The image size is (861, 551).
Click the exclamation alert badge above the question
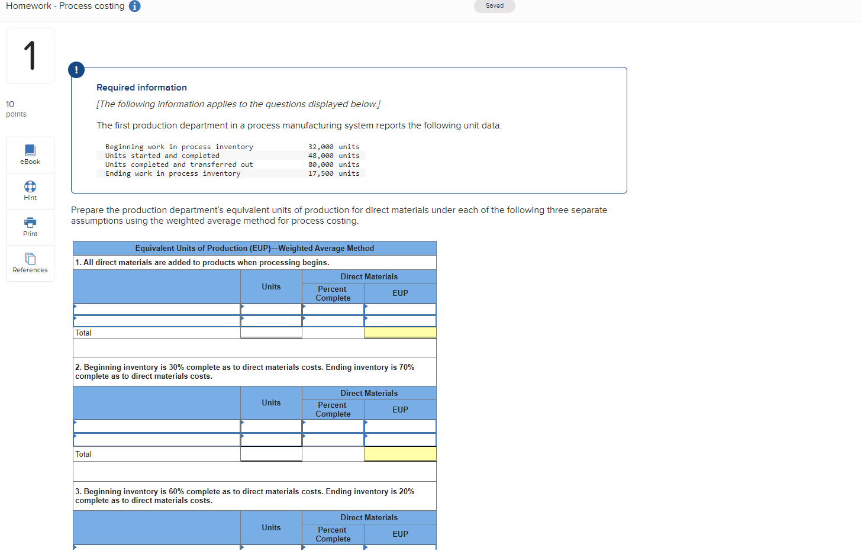point(76,69)
